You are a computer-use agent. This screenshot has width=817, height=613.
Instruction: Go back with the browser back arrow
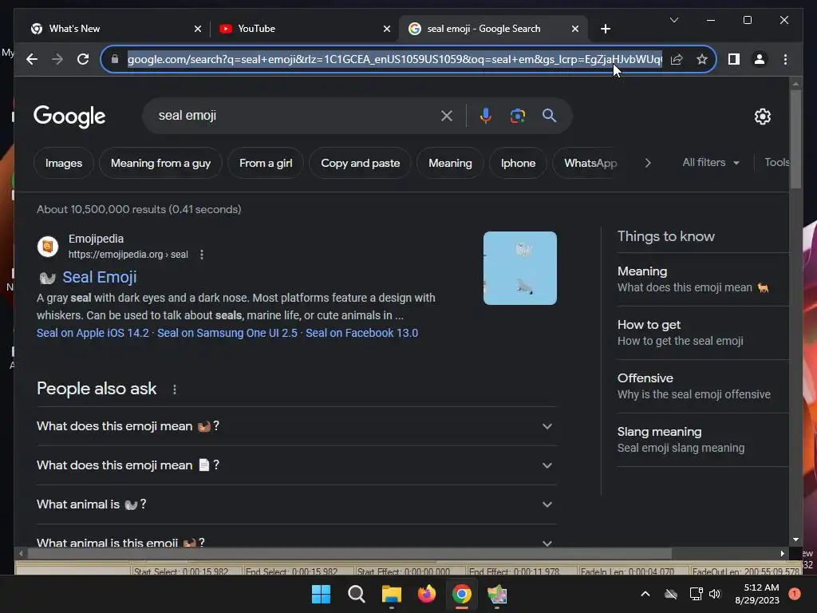point(32,59)
